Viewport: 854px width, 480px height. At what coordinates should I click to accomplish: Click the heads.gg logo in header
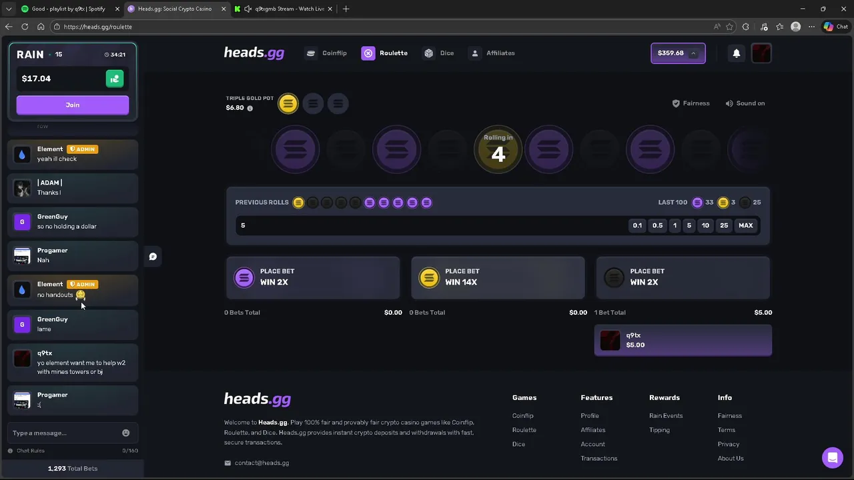(254, 53)
